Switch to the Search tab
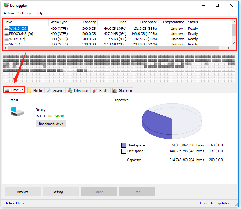Viewport: 241px width, 209px height. (x=55, y=91)
